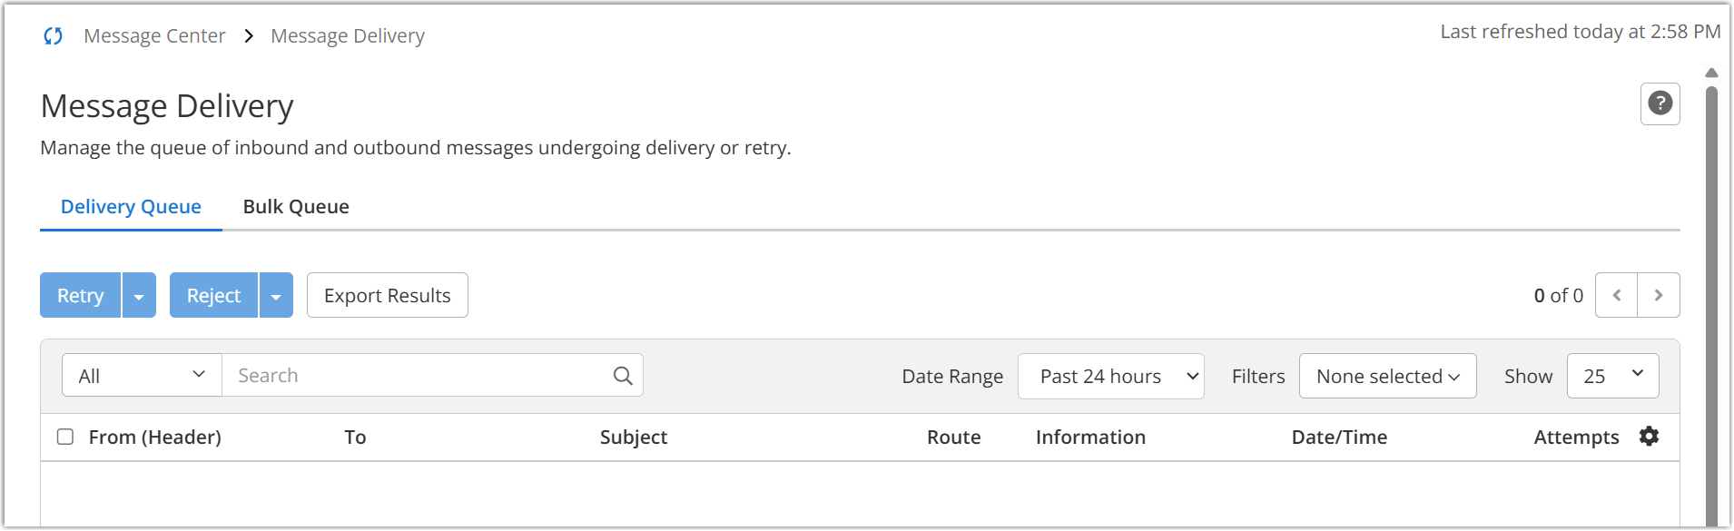This screenshot has width=1734, height=531.
Task: Click the refresh icon in the breadcrumb bar
Action: [54, 35]
